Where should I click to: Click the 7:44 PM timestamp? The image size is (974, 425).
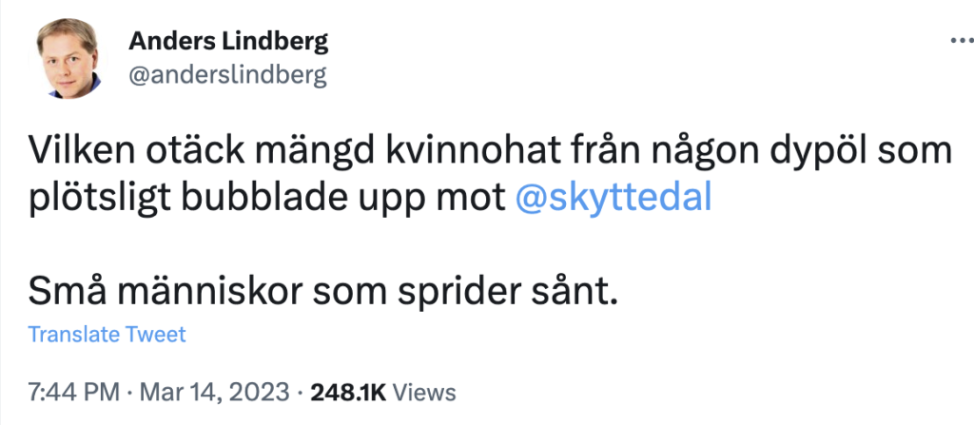click(x=75, y=392)
